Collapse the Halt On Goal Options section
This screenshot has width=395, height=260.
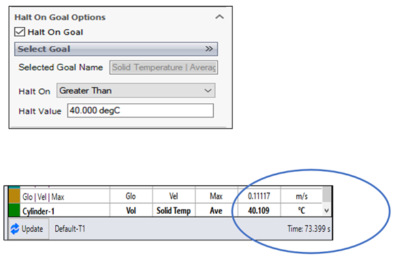tap(219, 17)
